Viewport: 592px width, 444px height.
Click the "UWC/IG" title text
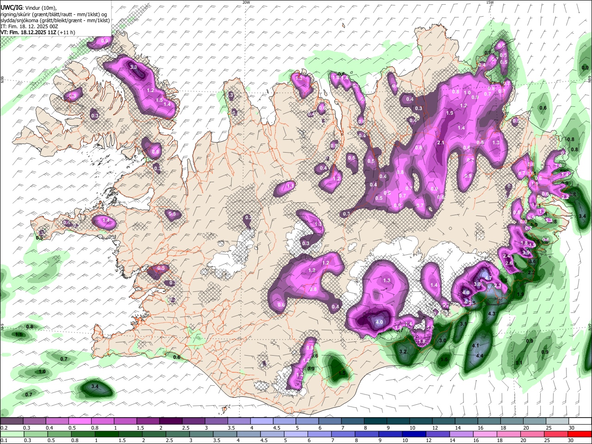click(12, 8)
